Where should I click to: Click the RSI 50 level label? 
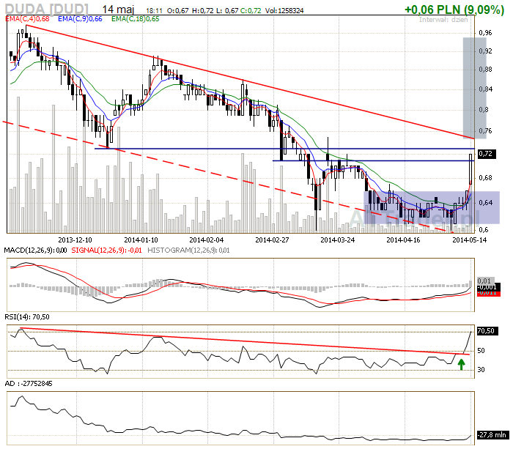click(481, 351)
